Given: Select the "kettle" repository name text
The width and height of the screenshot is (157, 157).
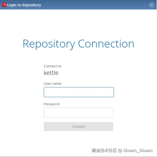Looking at the screenshot, I should pyautogui.click(x=51, y=73).
